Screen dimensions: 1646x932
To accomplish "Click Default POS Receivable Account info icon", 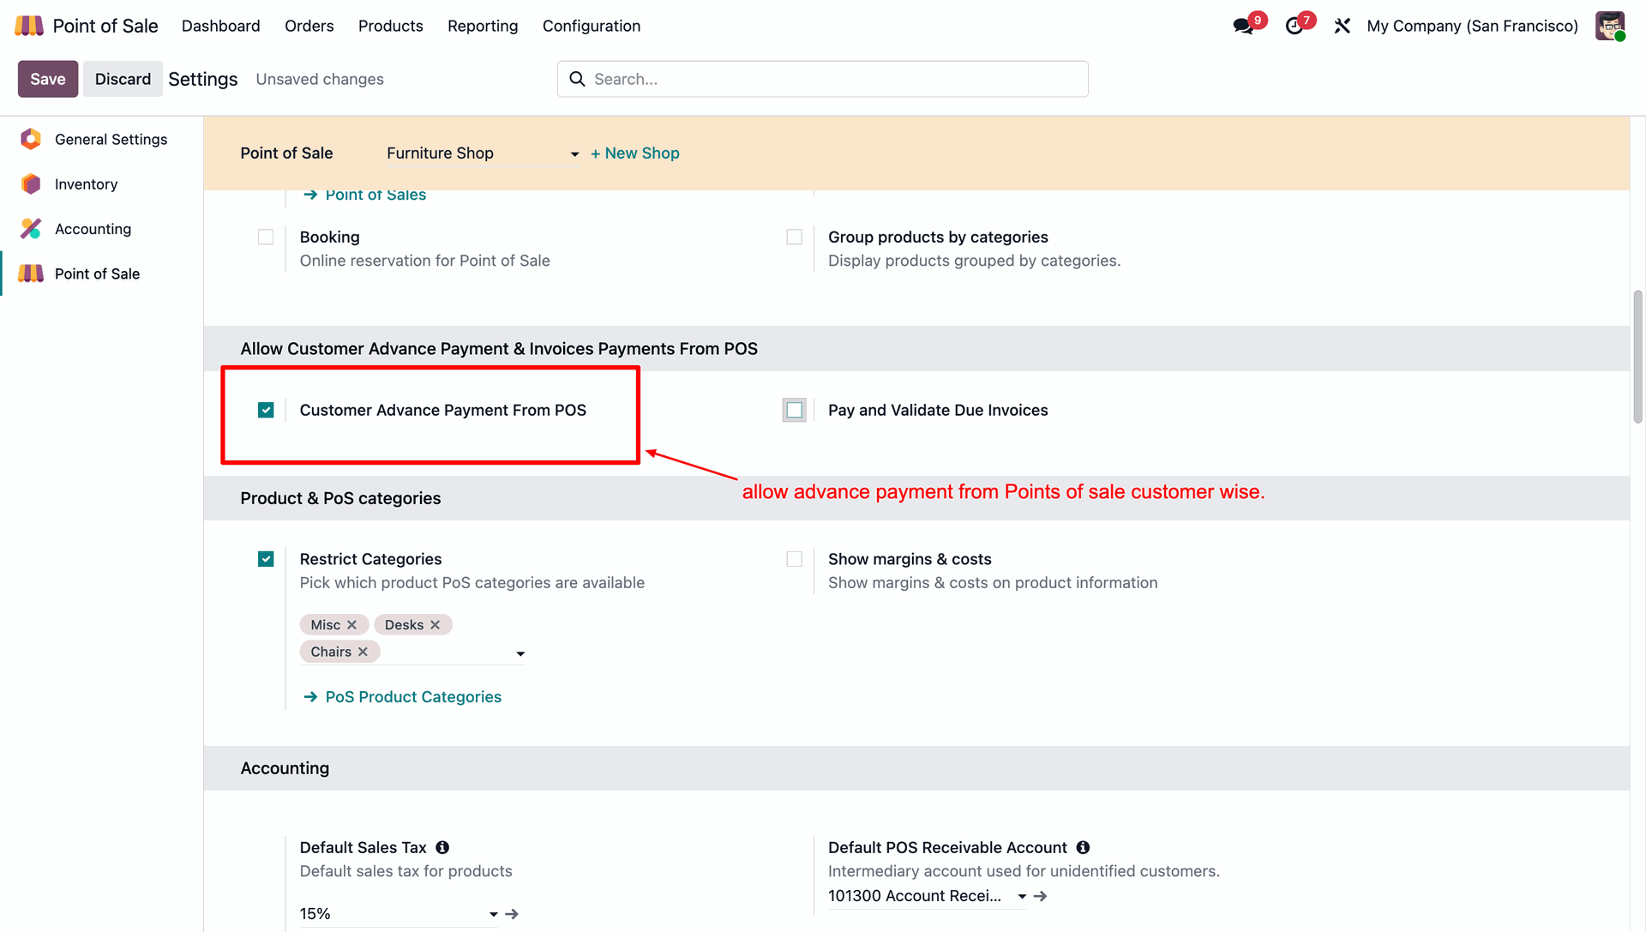I will [1084, 847].
